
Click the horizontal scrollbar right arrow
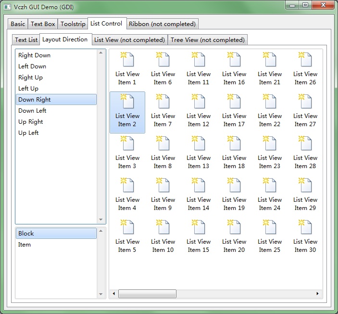coord(317,293)
